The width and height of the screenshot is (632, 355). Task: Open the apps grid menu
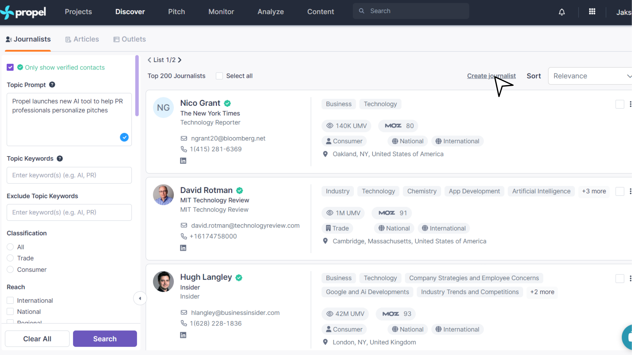tap(592, 12)
